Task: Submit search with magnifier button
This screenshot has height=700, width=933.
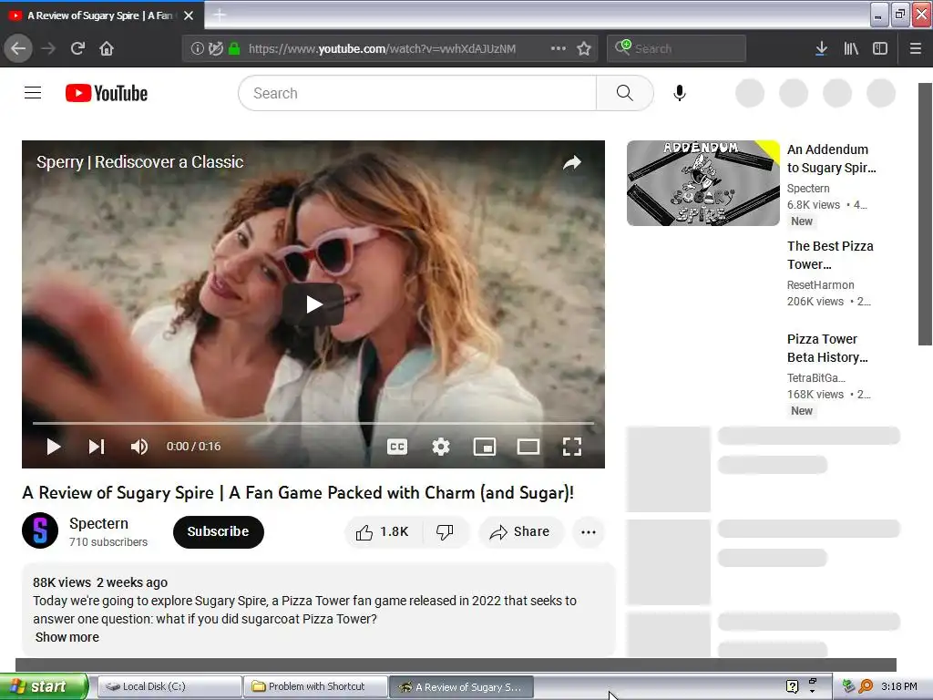Action: pyautogui.click(x=625, y=93)
